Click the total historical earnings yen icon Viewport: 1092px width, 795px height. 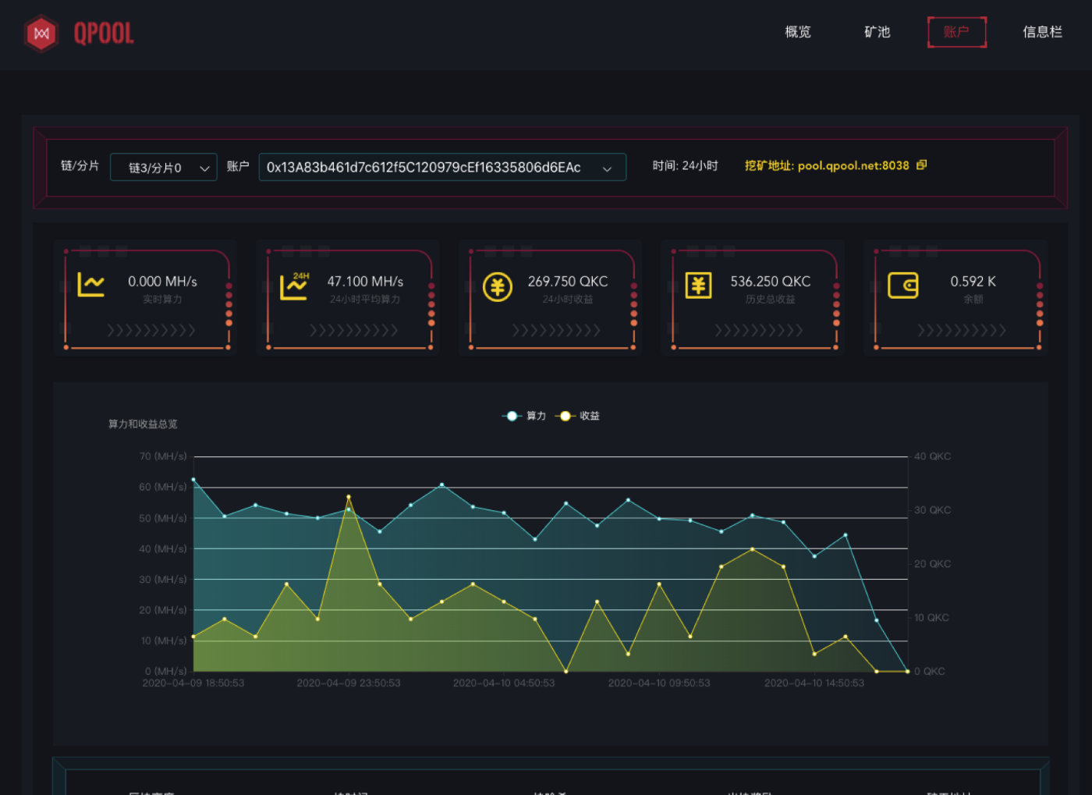[x=698, y=286]
